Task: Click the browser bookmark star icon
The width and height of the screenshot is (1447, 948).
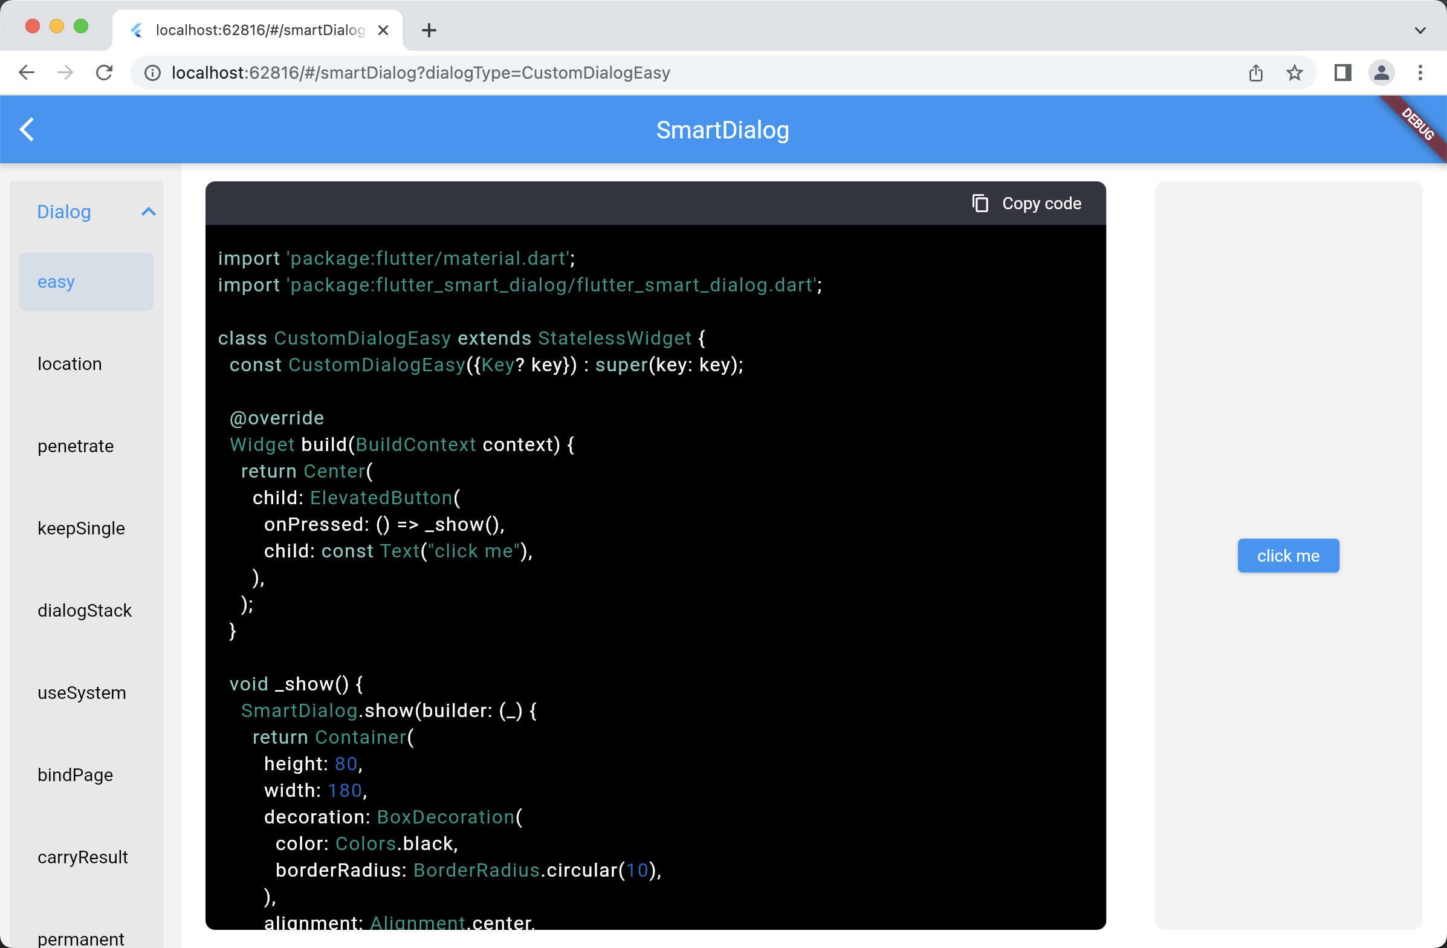Action: (1295, 73)
